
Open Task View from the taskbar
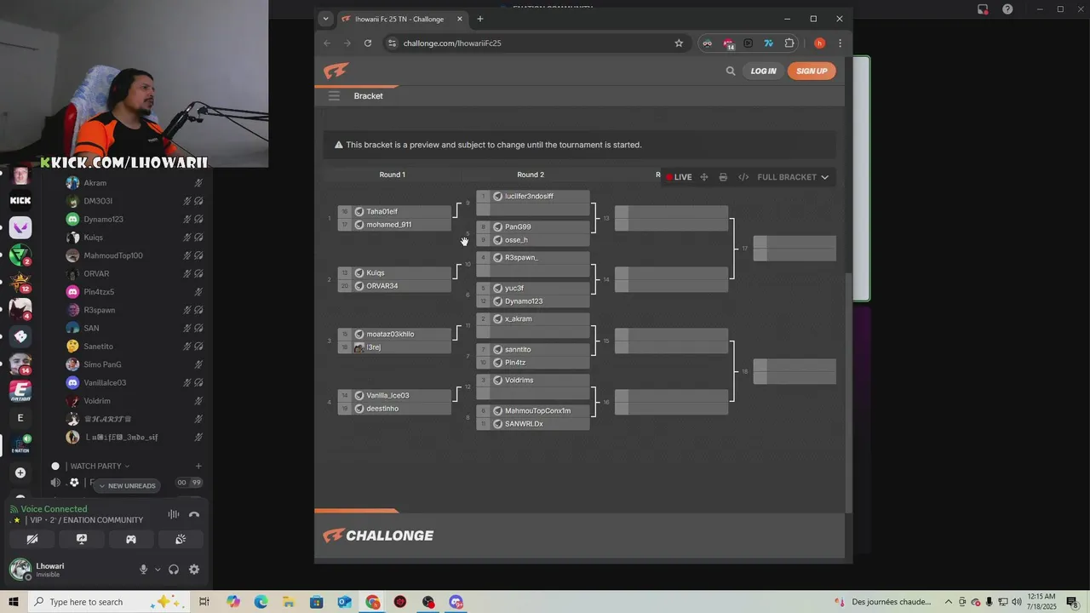pos(204,602)
